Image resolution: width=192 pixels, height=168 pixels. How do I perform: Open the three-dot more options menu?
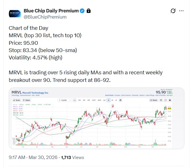pos(182,11)
